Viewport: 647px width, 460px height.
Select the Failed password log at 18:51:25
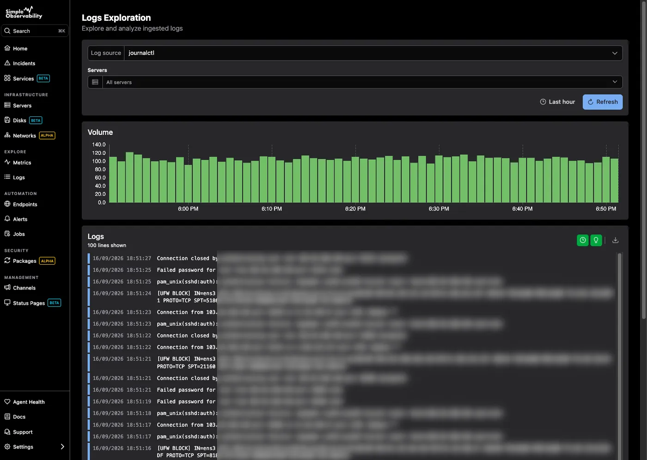351,270
